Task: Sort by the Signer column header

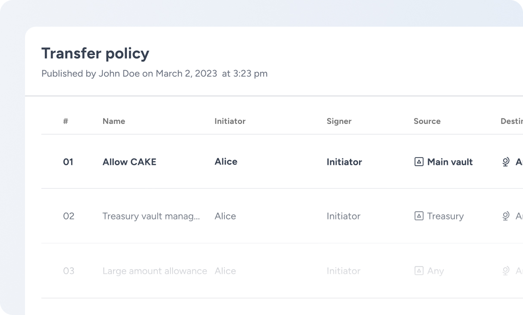Action: pyautogui.click(x=339, y=121)
